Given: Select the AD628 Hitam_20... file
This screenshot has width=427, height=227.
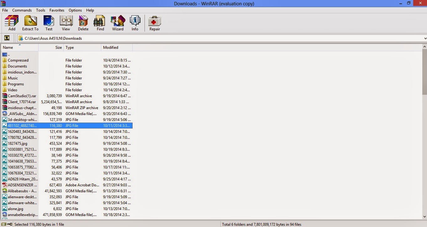Looking at the screenshot, I should pyautogui.click(x=67, y=179).
